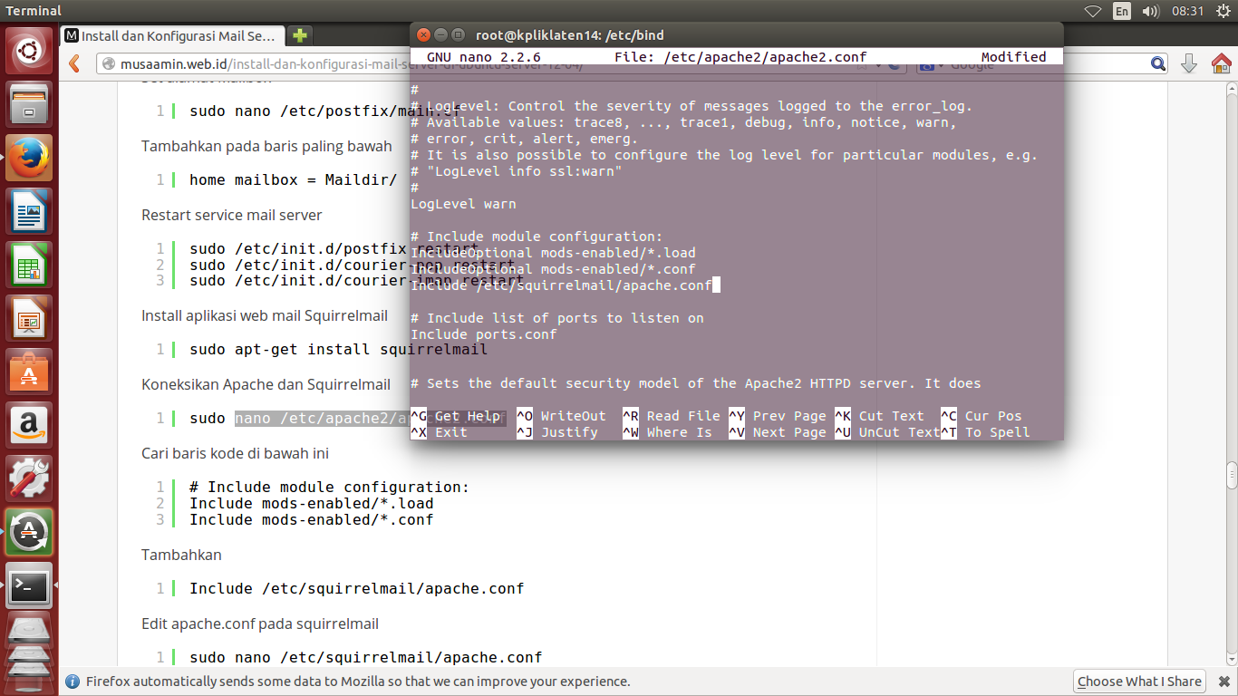Open the En keyboard layout indicator
The image size is (1238, 696).
pyautogui.click(x=1122, y=11)
